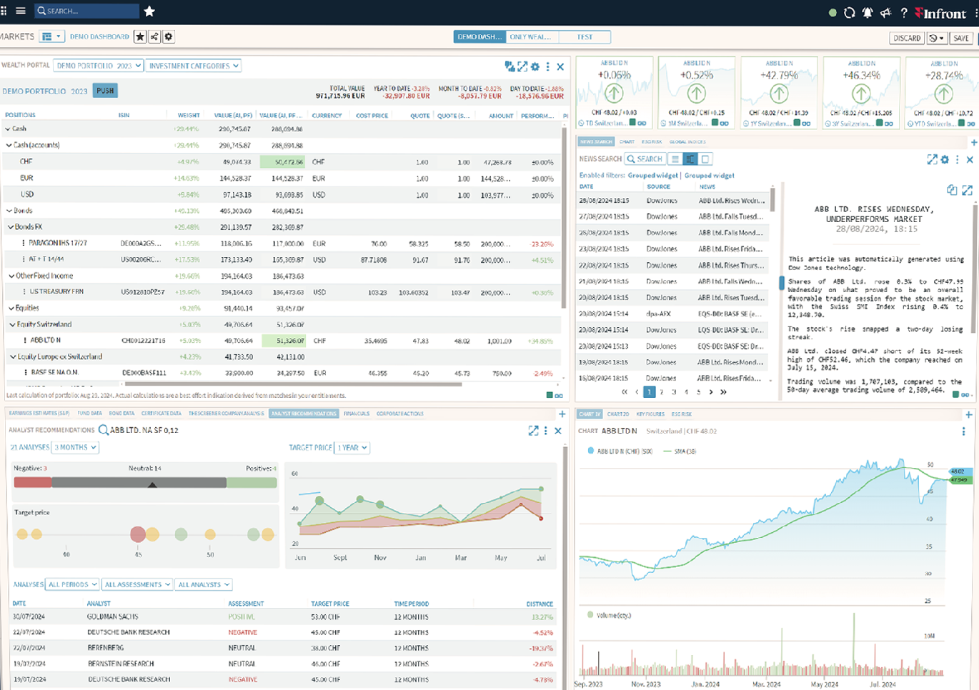Add a tab to the analysis widget
Screen dimensions: 979x690
pyautogui.click(x=562, y=414)
